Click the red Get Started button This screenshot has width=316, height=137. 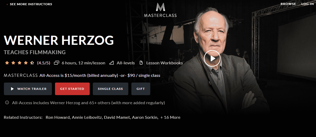(72, 89)
